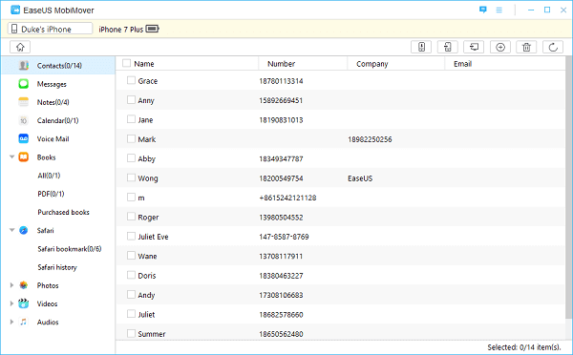
Task: Click the refresh icon in toolbar
Action: pos(553,47)
